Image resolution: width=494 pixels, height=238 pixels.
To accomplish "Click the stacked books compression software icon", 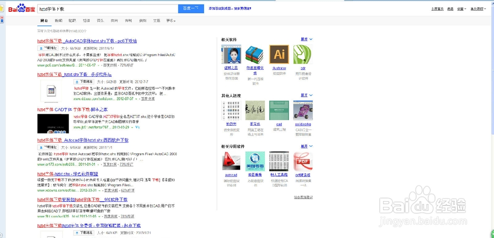I will [x=255, y=54].
